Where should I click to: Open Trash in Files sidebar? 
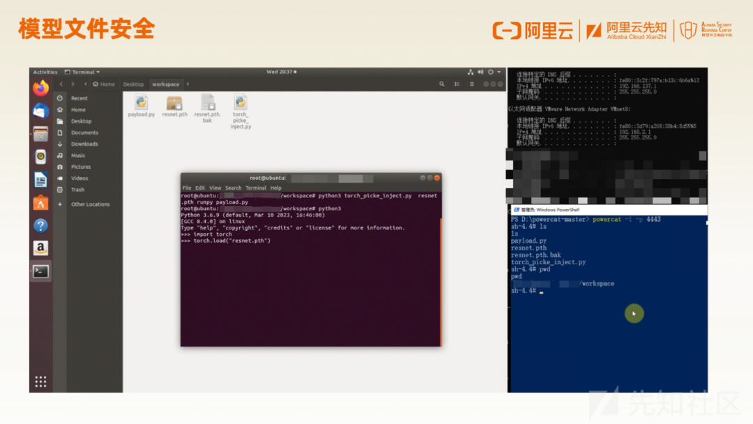click(x=78, y=190)
